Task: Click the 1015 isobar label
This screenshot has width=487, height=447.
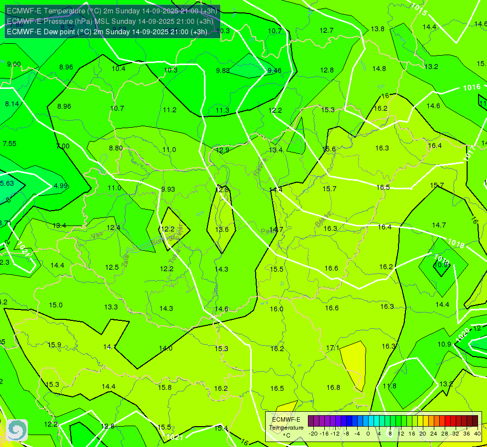Action: tap(419, 9)
